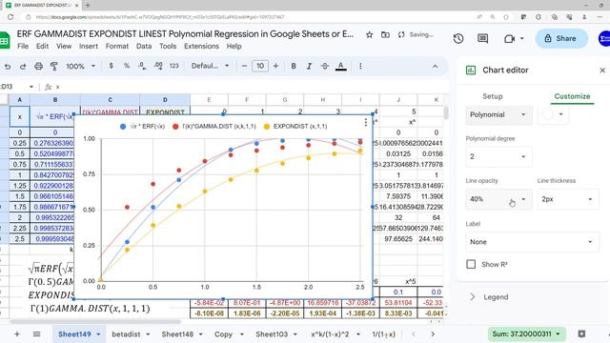
Task: Switch to the Customize tab
Action: click(x=572, y=96)
